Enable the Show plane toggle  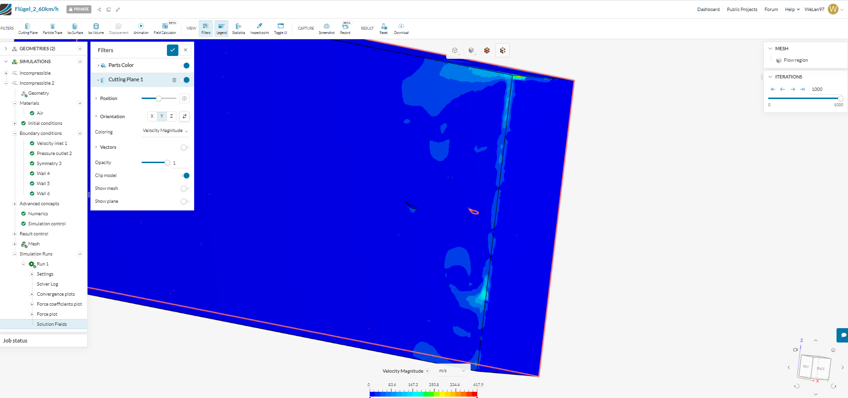(185, 201)
